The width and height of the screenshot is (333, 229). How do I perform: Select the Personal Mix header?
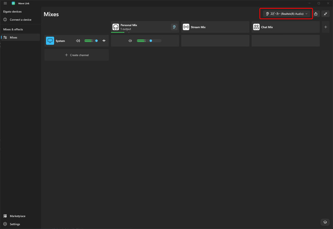[x=145, y=27]
